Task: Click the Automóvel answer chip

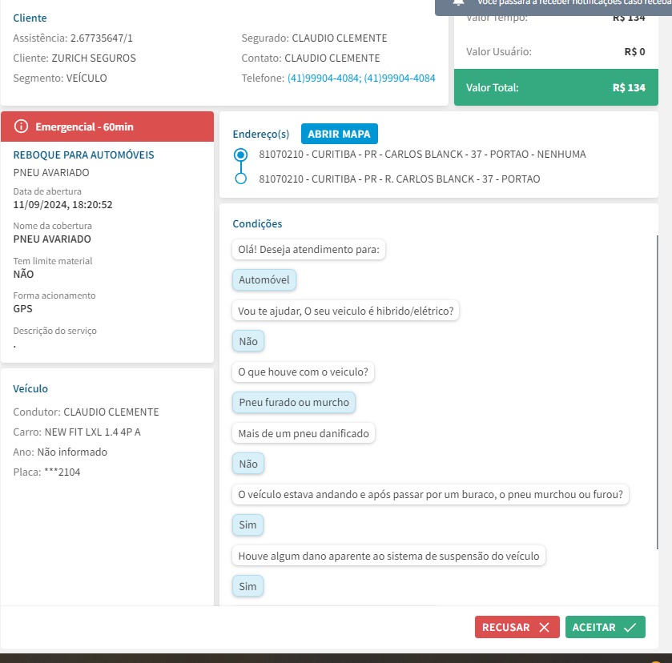Action: tap(264, 280)
